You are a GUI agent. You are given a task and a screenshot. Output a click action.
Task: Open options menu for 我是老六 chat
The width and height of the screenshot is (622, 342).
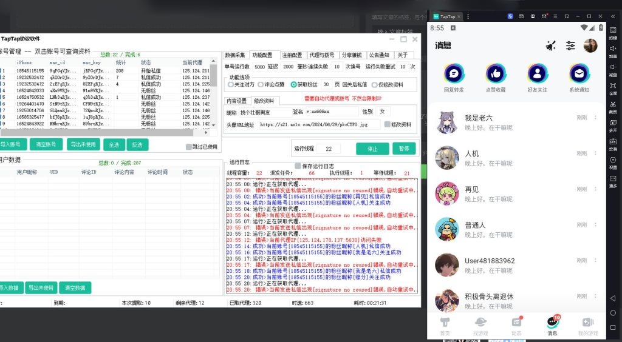pyautogui.click(x=595, y=118)
